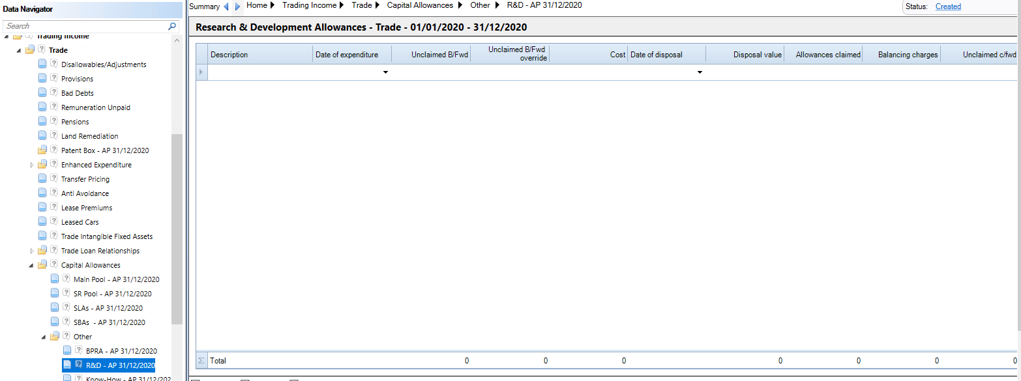Click the note icon beside Land Remediation
Image resolution: width=1021 pixels, height=381 pixels.
click(54, 135)
